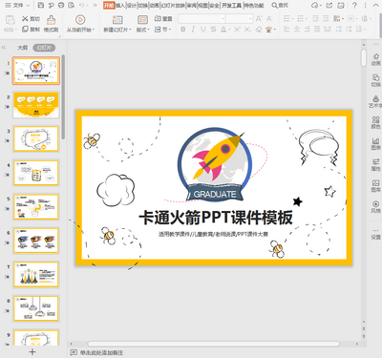Switch to the Developer Tools (开发工具) tab
382x358 pixels.
click(231, 6)
